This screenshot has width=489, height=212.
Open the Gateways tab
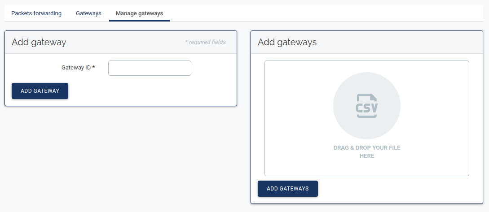pyautogui.click(x=88, y=13)
